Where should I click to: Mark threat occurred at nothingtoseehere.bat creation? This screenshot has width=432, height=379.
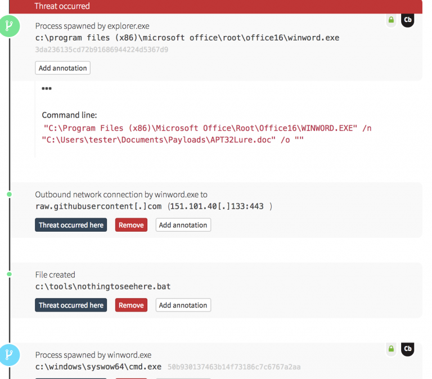tap(71, 305)
